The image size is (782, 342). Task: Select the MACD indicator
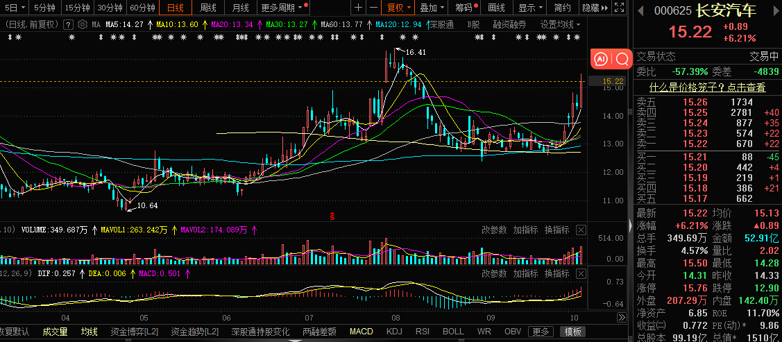pos(361,332)
